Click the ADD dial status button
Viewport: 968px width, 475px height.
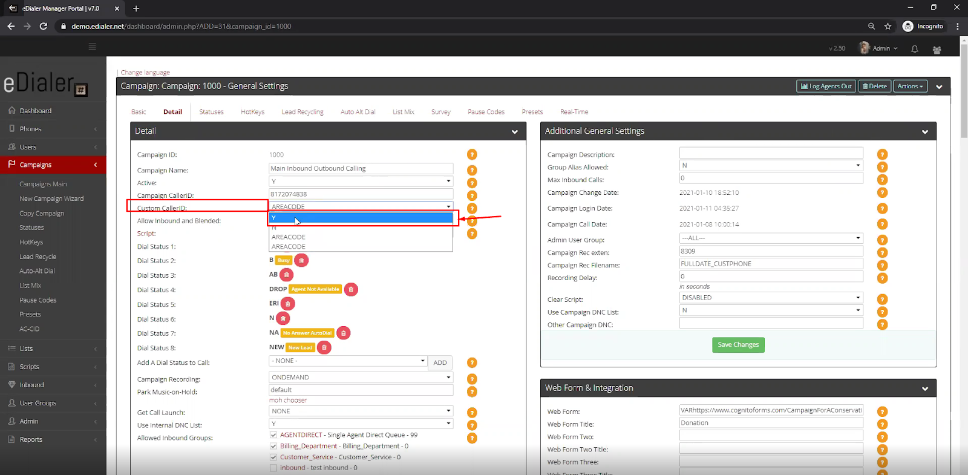(x=440, y=362)
